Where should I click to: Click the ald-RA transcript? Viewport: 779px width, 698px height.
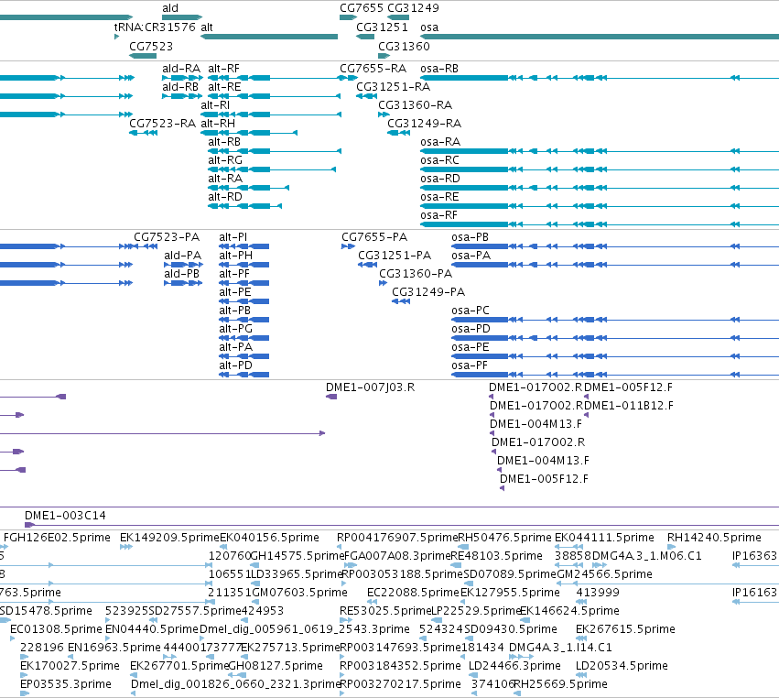[x=182, y=78]
